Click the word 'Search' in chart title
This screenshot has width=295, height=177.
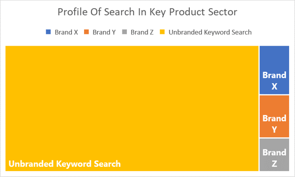point(119,12)
